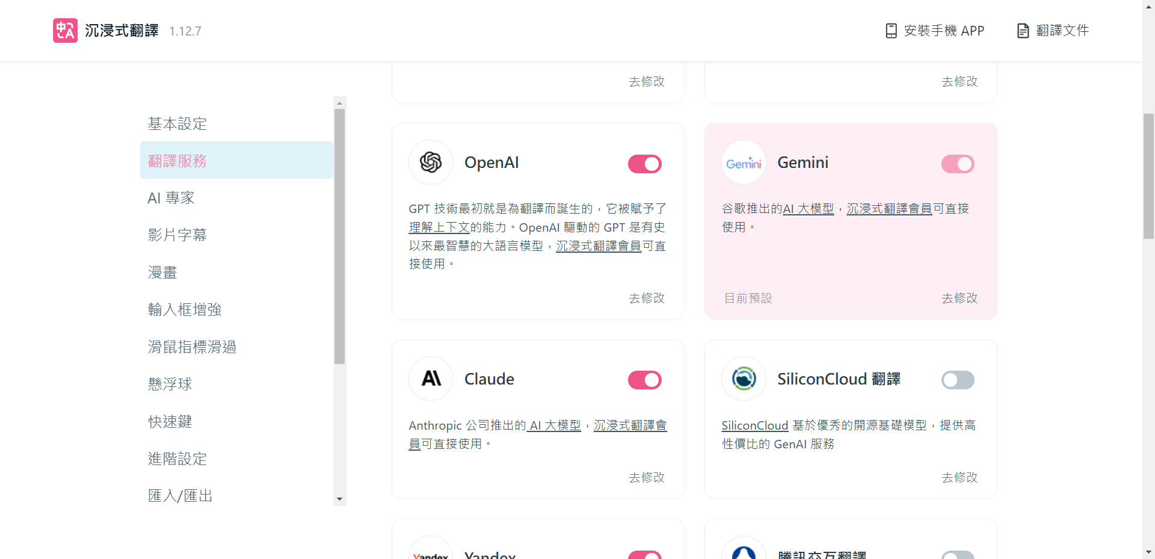
Task: Click the OpenAI card title text
Action: click(491, 162)
